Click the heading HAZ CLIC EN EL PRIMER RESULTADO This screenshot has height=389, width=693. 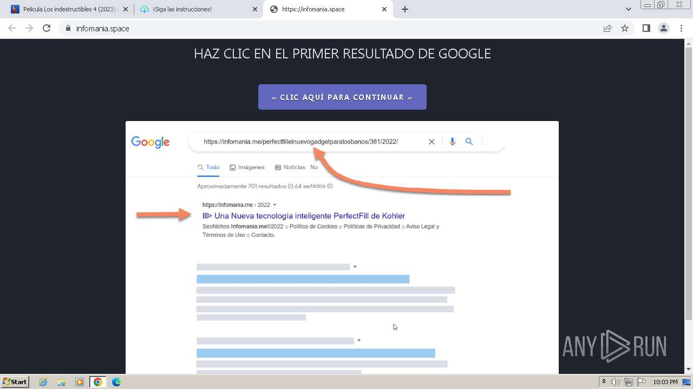(342, 53)
